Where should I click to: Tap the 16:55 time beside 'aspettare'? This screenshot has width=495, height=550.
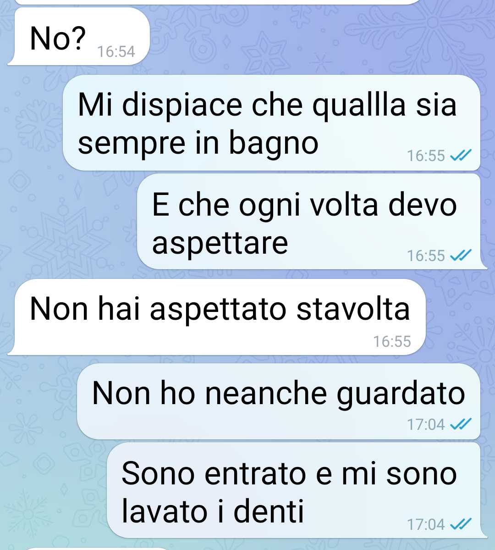[426, 256]
